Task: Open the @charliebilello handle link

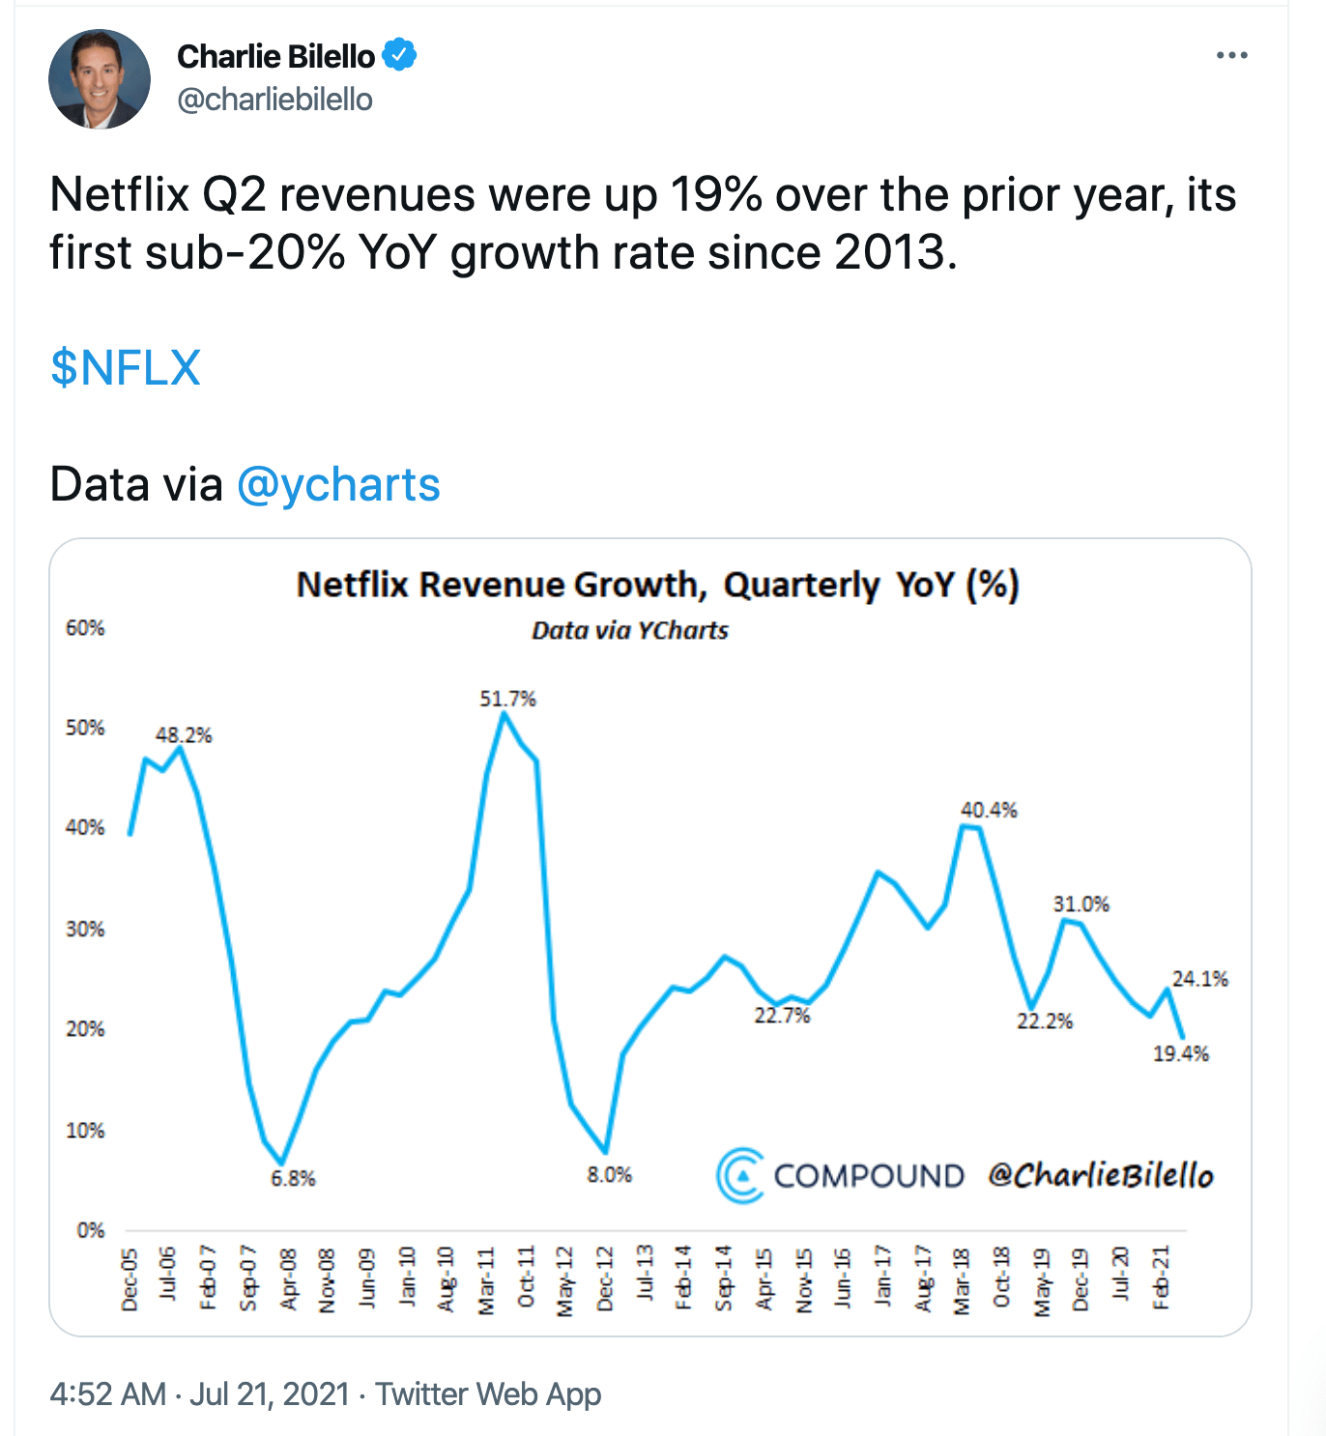Action: (274, 100)
